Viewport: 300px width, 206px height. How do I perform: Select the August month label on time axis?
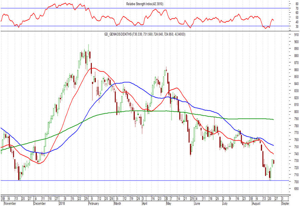tap(256, 204)
